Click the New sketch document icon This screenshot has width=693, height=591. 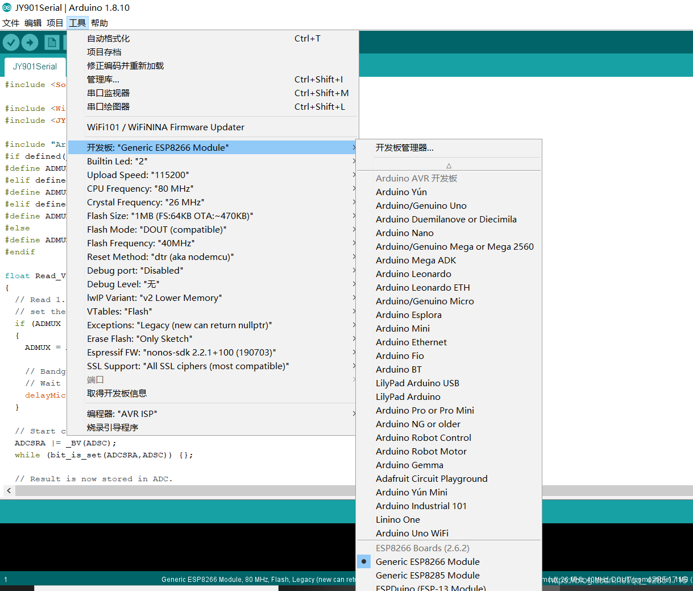point(52,43)
